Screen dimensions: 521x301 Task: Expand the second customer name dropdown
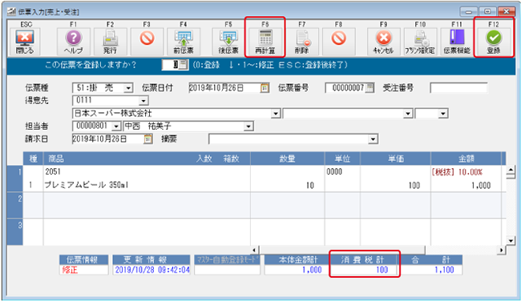(x=408, y=114)
